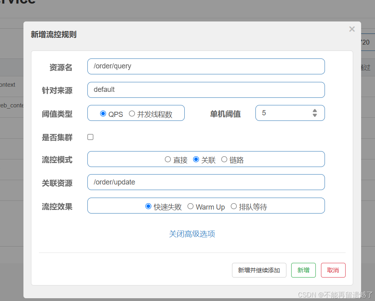Decrease 单机阈值 with the down arrow
Viewport: 375px width, 301px height.
pyautogui.click(x=315, y=115)
